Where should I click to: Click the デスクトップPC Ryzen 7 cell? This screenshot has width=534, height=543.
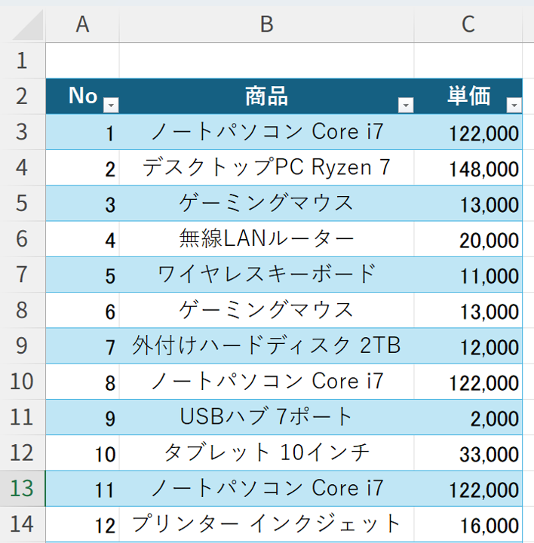pyautogui.click(x=266, y=167)
